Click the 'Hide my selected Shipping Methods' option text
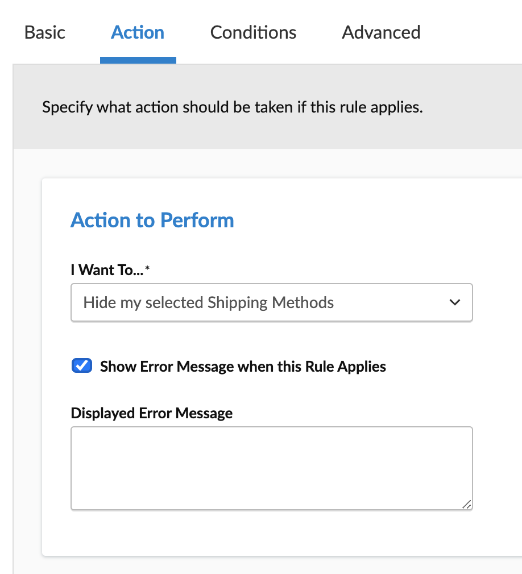 click(x=208, y=302)
